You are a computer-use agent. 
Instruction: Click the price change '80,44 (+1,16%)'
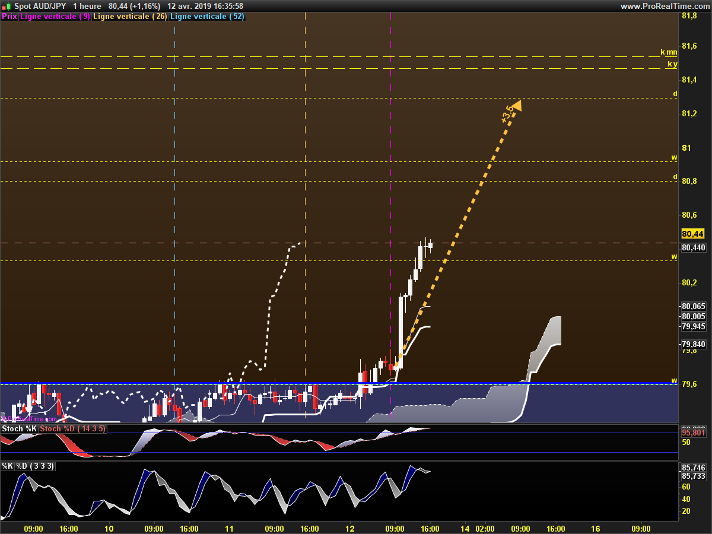134,6
